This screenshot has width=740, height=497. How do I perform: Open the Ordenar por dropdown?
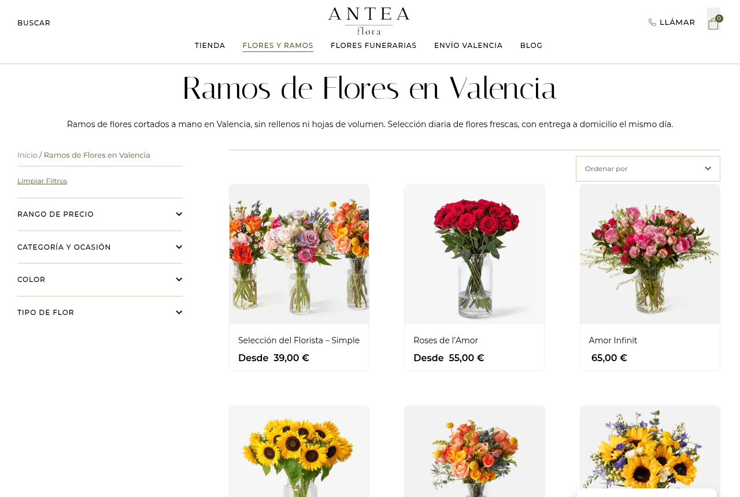[648, 169]
